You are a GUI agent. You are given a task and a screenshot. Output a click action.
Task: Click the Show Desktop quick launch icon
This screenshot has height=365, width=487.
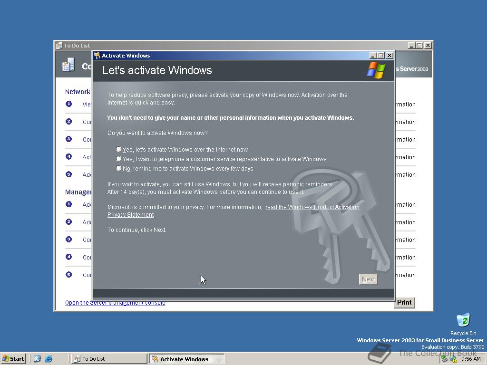(37, 359)
